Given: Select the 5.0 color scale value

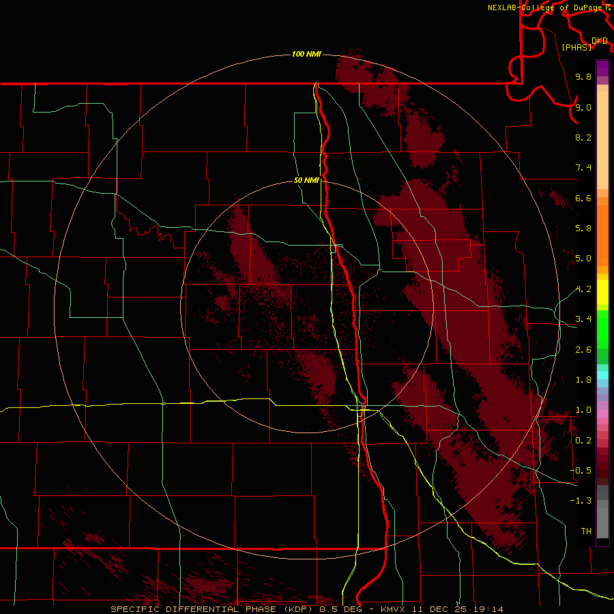Looking at the screenshot, I should (x=583, y=259).
